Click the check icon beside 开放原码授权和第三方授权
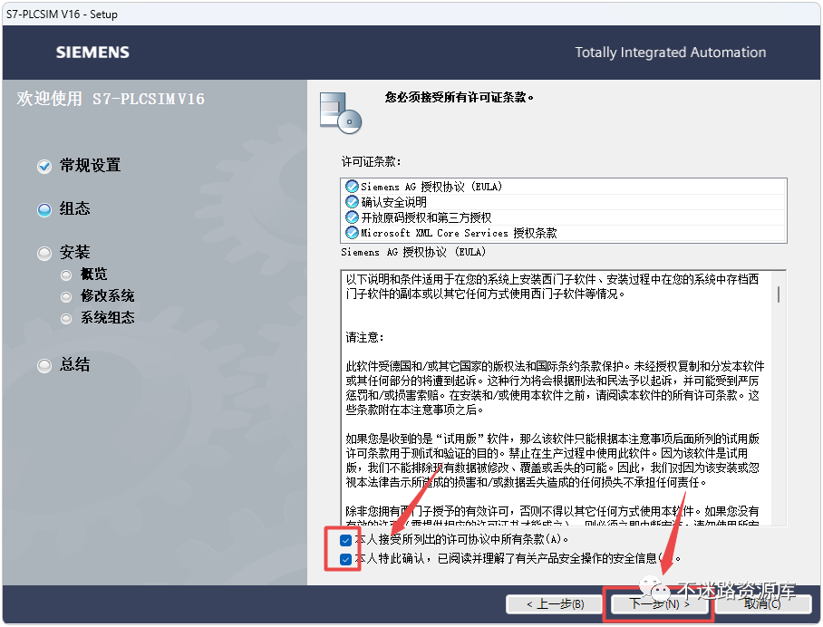The image size is (823, 627). (x=352, y=217)
